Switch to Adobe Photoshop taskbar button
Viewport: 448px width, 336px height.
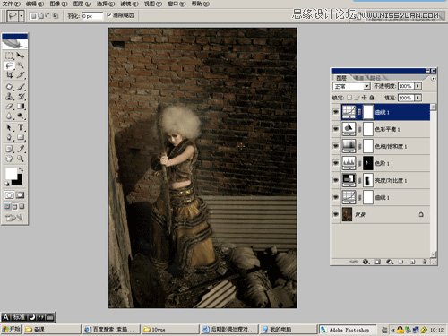click(348, 330)
